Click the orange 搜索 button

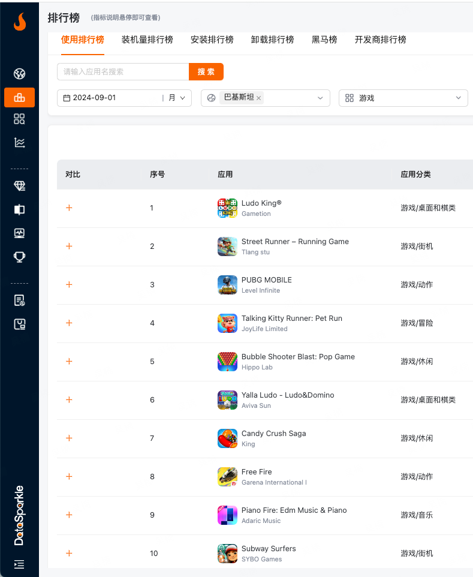pos(206,72)
